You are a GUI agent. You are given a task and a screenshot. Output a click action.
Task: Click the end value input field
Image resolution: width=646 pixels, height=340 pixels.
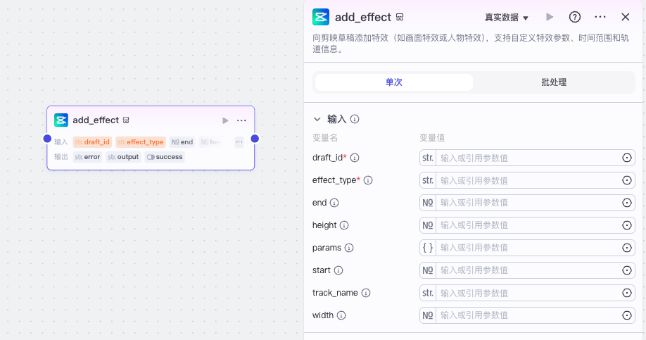[528, 203]
